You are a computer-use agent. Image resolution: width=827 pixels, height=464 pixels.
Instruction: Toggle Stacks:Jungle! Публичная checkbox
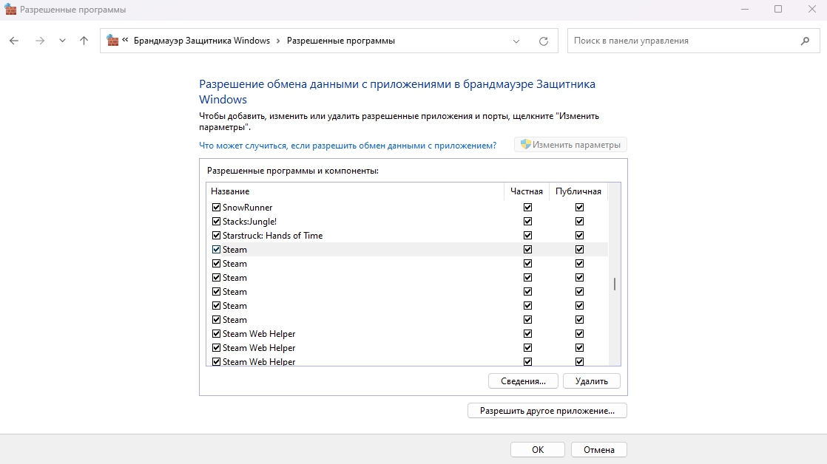(x=579, y=222)
